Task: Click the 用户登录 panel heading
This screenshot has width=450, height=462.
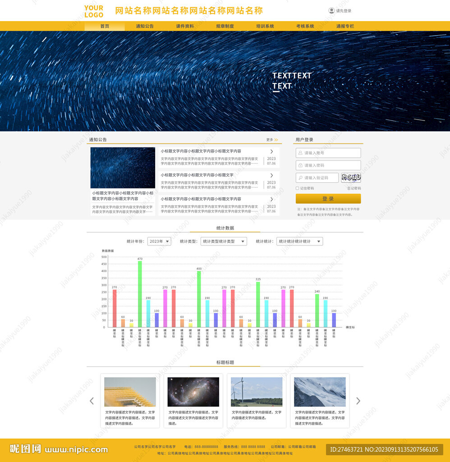Action: click(304, 140)
